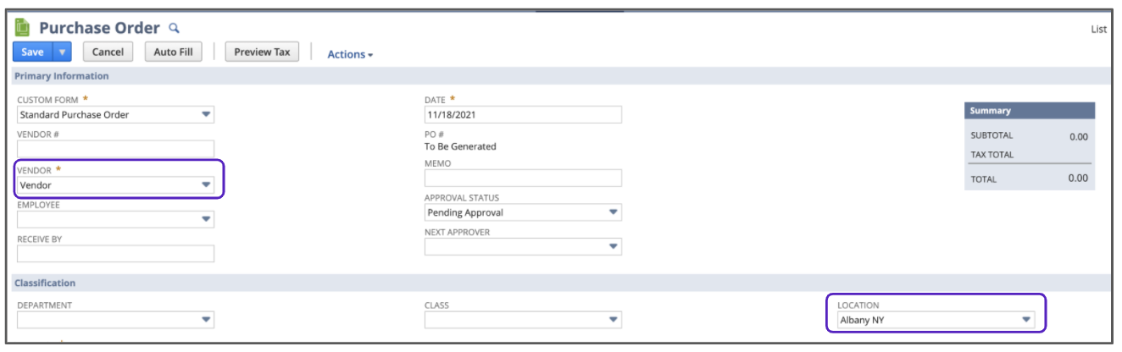Open the Department dropdown
1122x352 pixels.
[206, 320]
